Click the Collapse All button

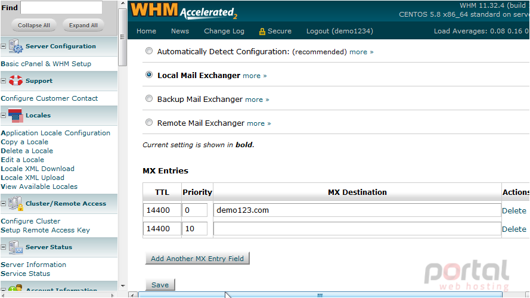click(x=34, y=26)
